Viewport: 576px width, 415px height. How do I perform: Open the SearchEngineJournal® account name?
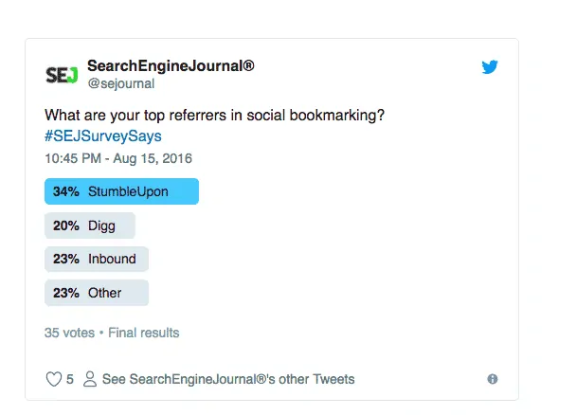pos(171,65)
